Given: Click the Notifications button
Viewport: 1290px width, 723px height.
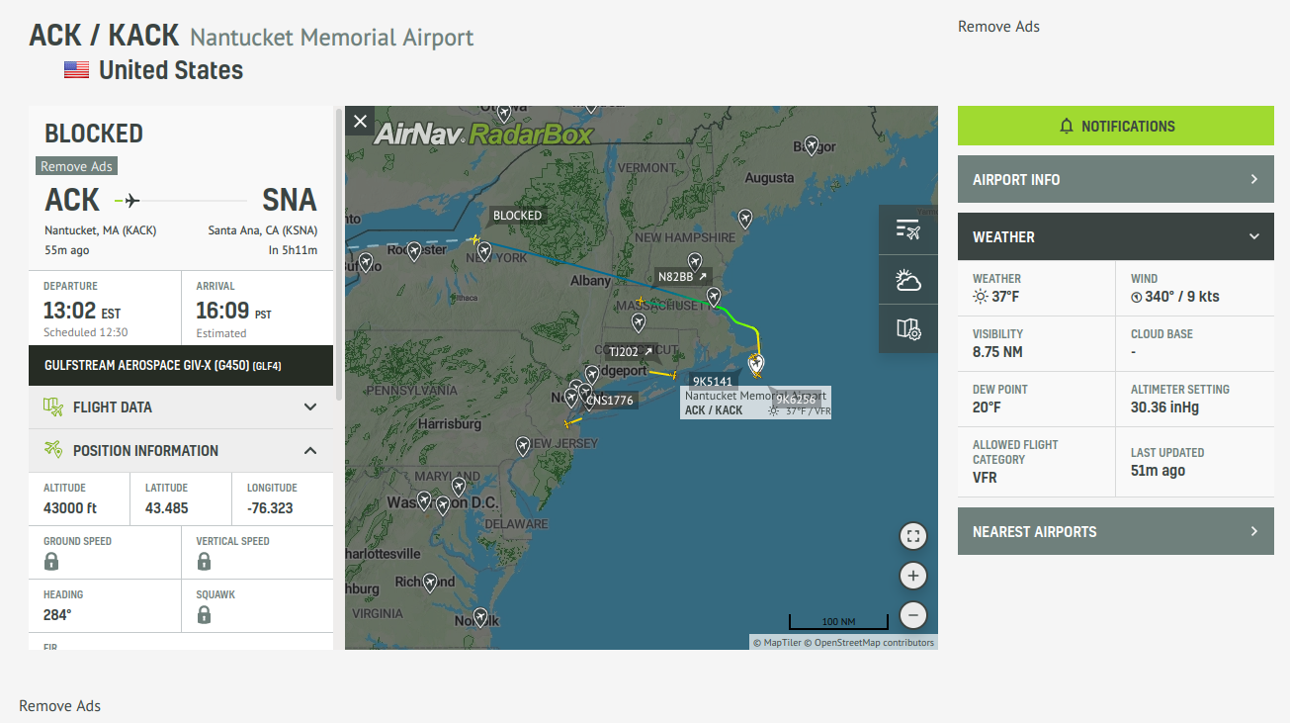Looking at the screenshot, I should pyautogui.click(x=1116, y=126).
